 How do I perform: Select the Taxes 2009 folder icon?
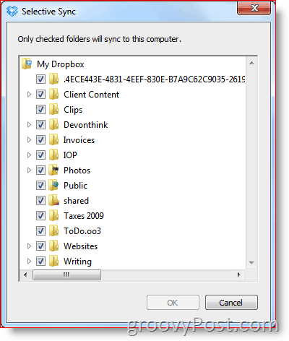(53, 216)
